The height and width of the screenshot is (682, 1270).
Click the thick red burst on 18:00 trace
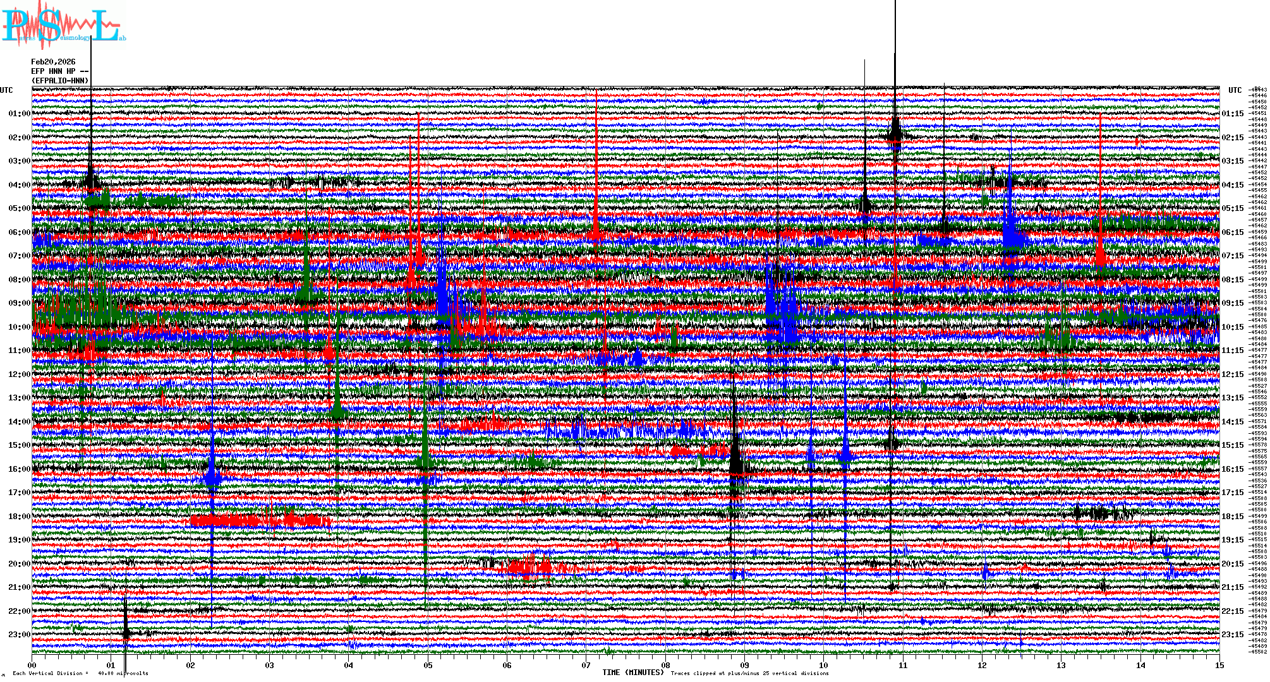259,521
